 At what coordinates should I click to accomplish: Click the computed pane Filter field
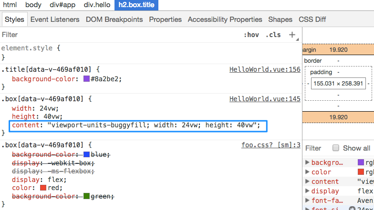point(313,148)
